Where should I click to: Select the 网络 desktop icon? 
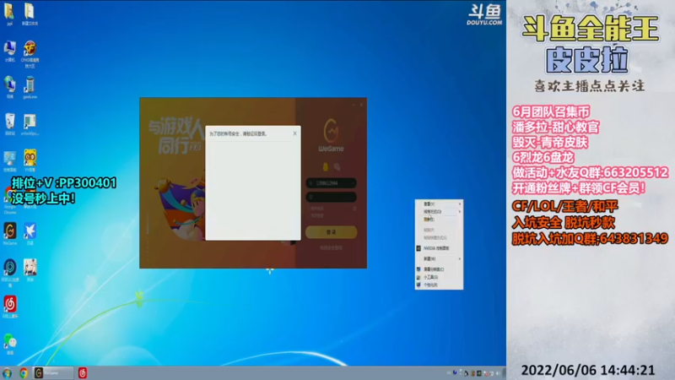(9, 87)
